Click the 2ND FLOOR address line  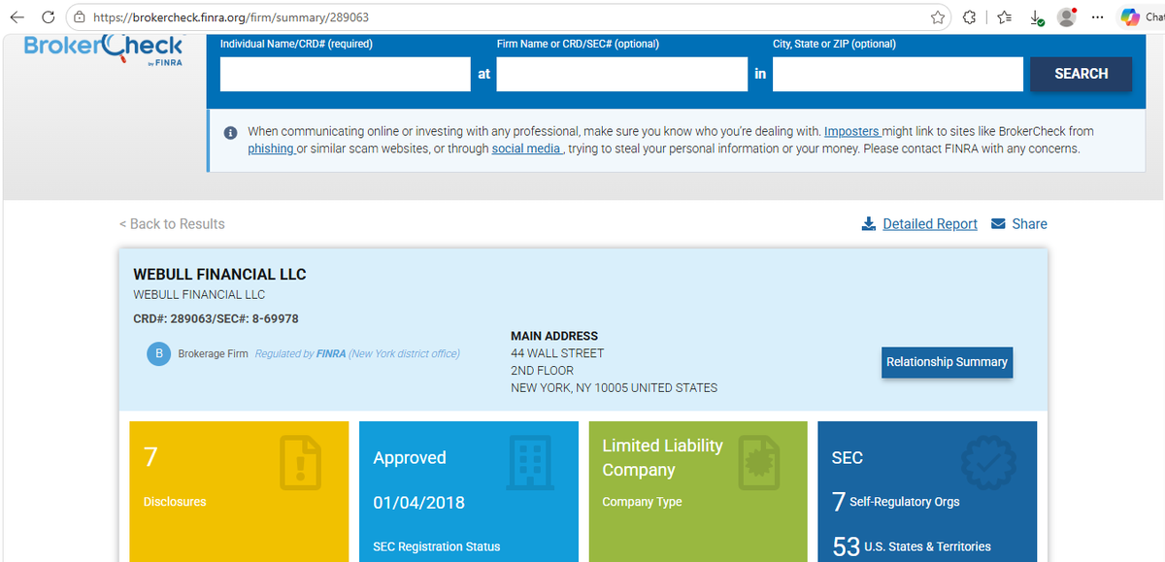coord(542,371)
